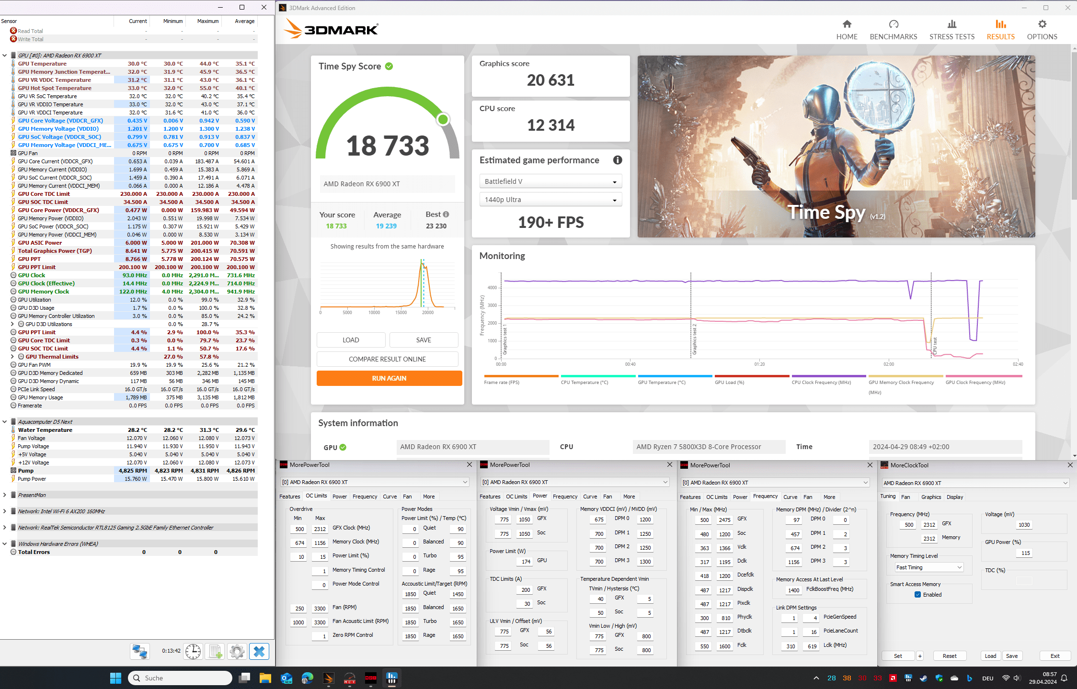Switch to Power tab in first MorePowerTool
The image size is (1077, 689).
tap(339, 497)
